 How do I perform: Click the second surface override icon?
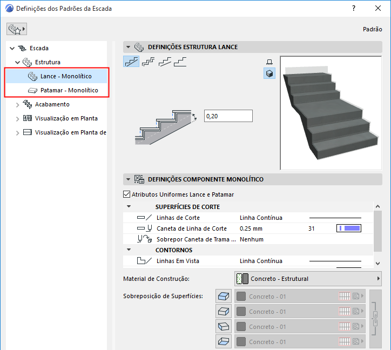click(224, 311)
